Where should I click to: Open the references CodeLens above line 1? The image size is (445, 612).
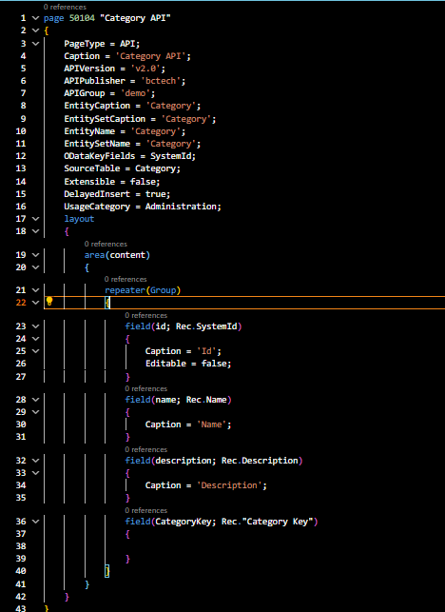coord(65,7)
